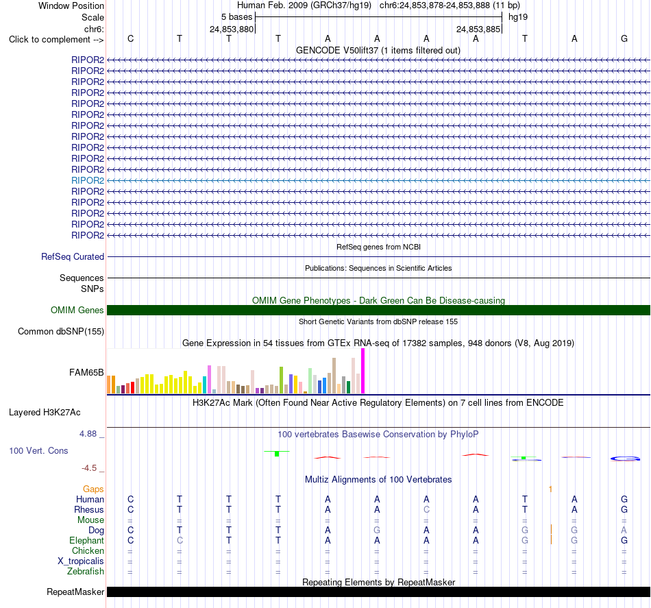Viewport: 651px width, 608px height.
Task: Open 'Publications: Sequences in Scientific Articles' title
Action: [378, 268]
